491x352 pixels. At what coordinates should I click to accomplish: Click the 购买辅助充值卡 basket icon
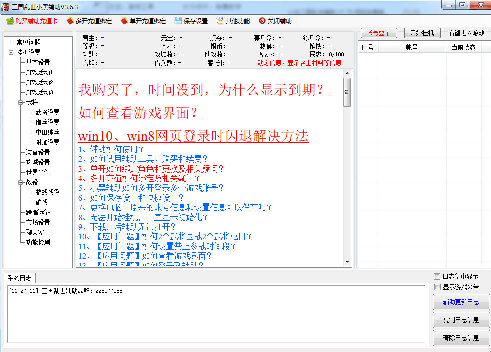10,21
